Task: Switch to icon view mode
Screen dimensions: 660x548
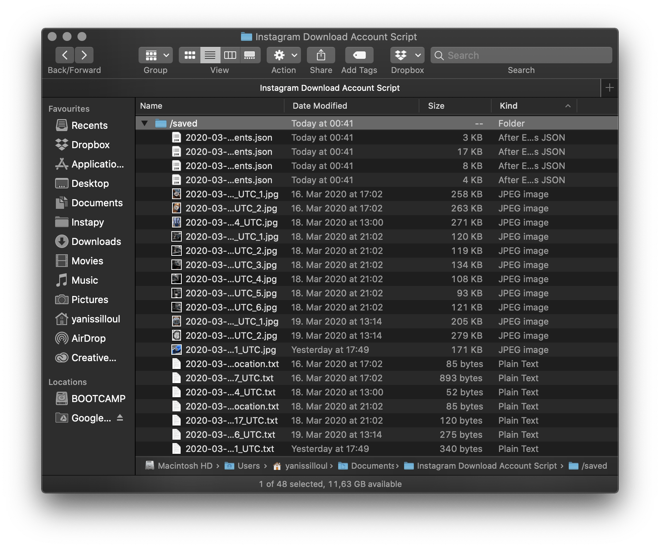Action: (190, 55)
